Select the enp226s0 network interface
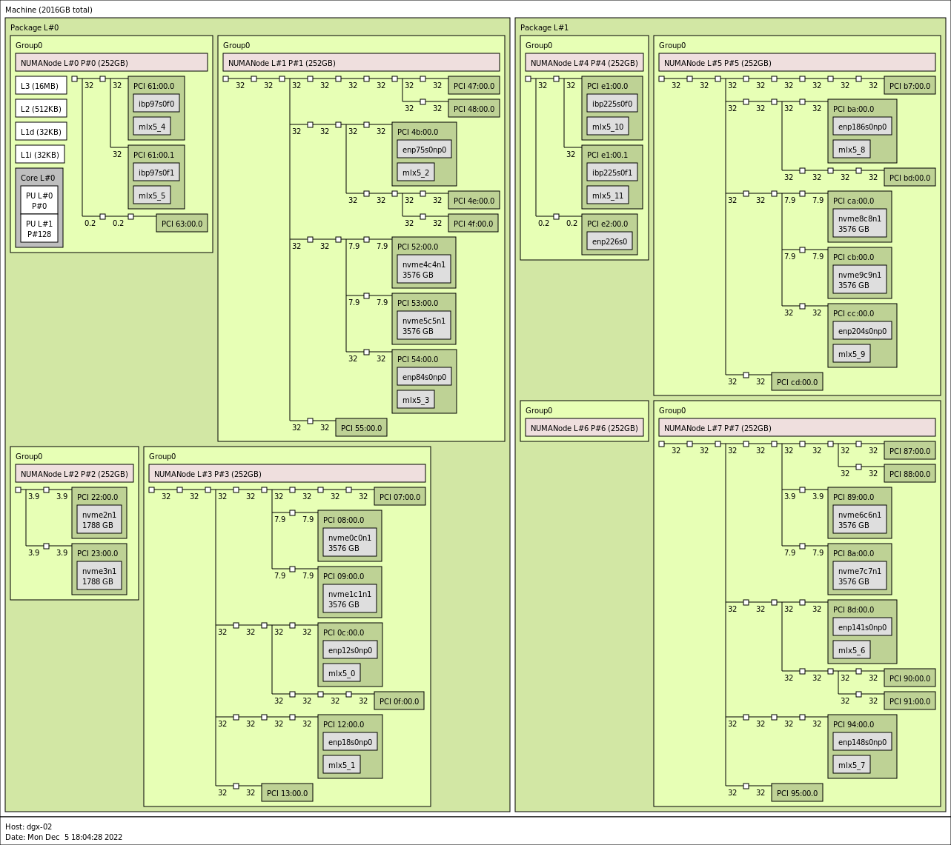This screenshot has width=951, height=845. point(608,240)
